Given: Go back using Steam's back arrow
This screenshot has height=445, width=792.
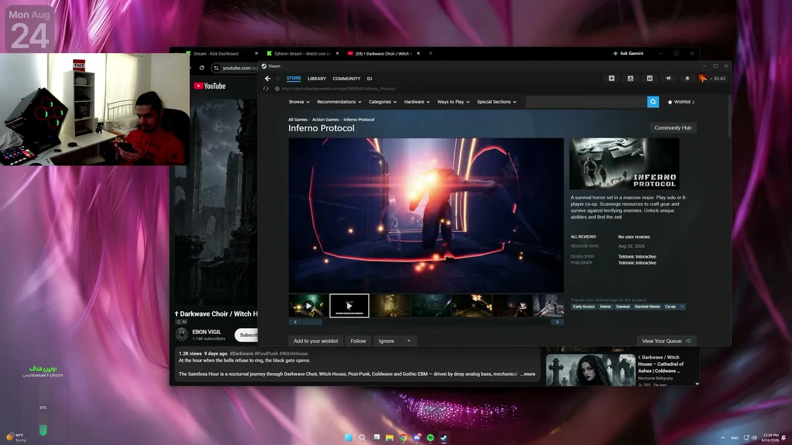Looking at the screenshot, I should click(267, 78).
